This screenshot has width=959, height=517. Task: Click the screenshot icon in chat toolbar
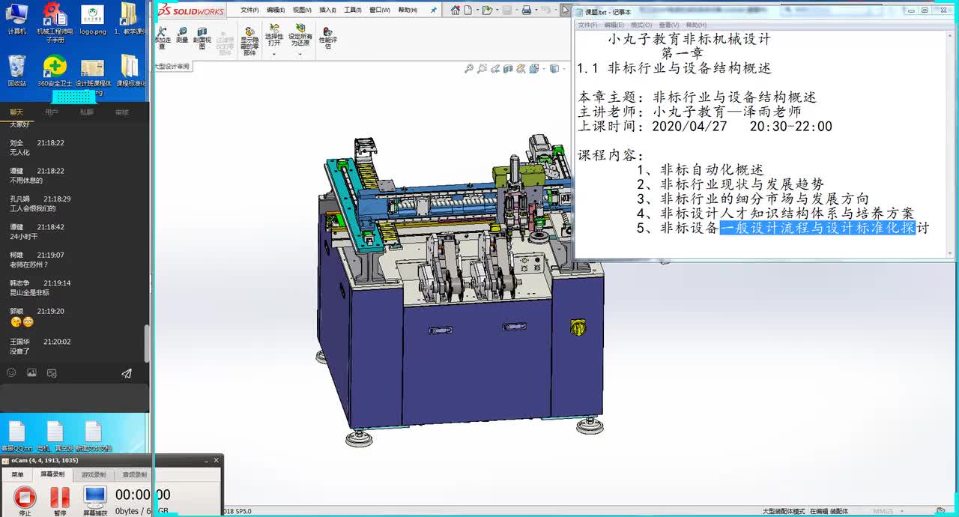click(52, 372)
